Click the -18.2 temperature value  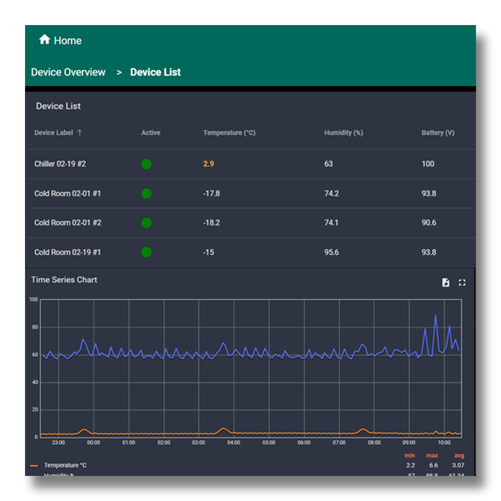(x=212, y=223)
